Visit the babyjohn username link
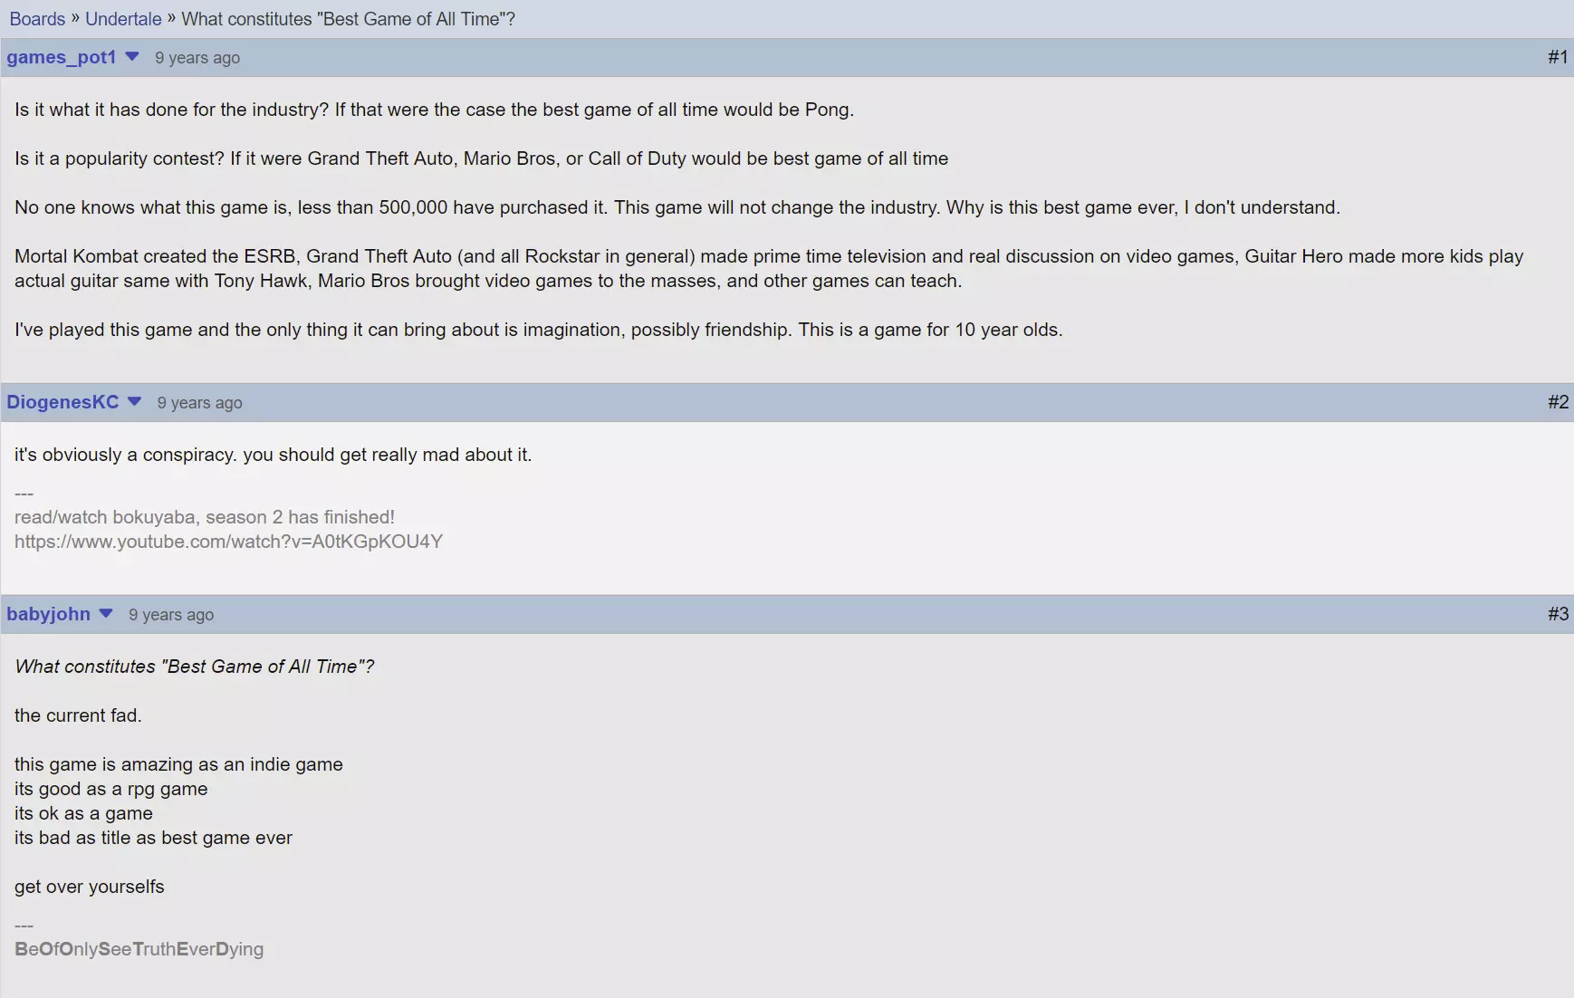The width and height of the screenshot is (1574, 998). coord(49,614)
